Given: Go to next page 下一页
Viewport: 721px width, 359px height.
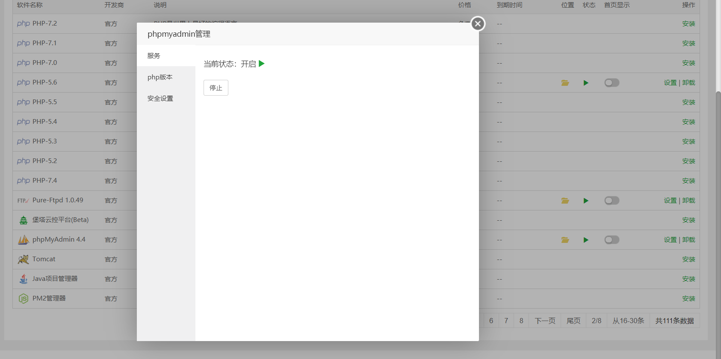Looking at the screenshot, I should pos(545,321).
